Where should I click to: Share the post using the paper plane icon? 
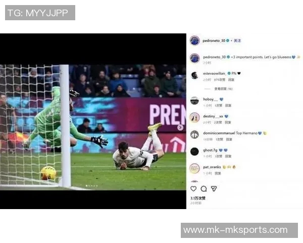pos(214,189)
